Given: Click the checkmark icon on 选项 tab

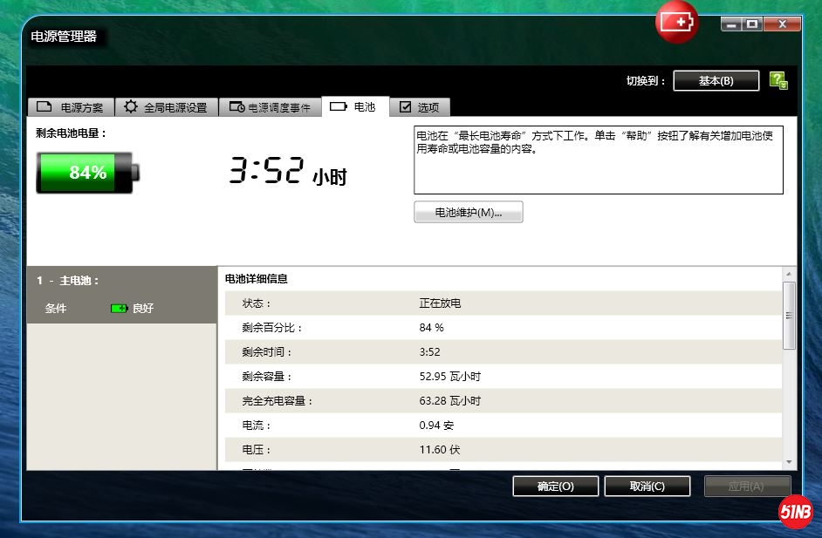Looking at the screenshot, I should [x=405, y=106].
